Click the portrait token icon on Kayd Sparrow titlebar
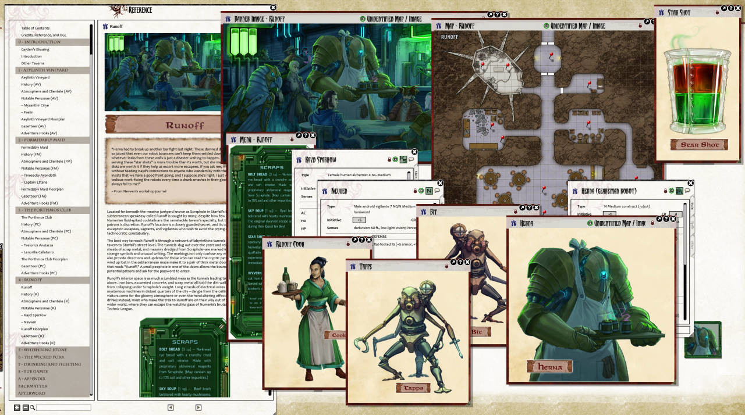 tap(403, 159)
